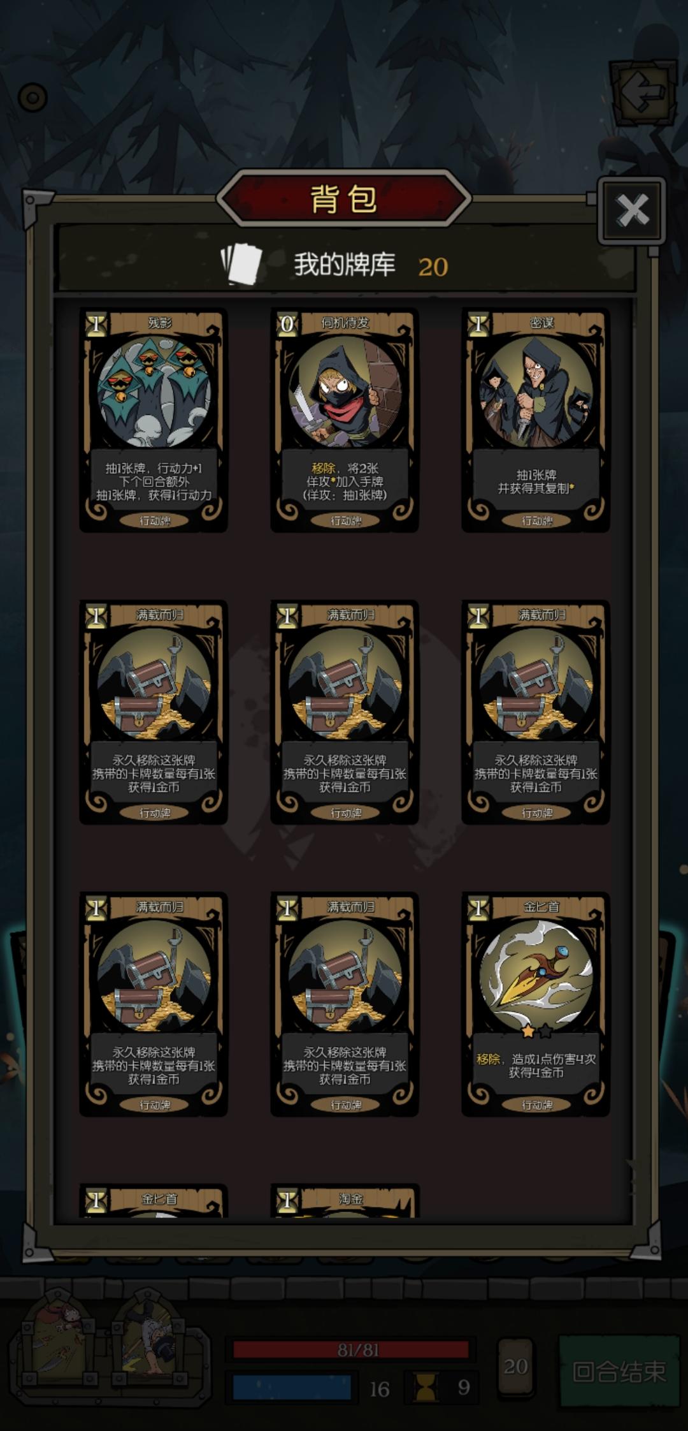Tap the hourglass action points icon

[x=426, y=1387]
